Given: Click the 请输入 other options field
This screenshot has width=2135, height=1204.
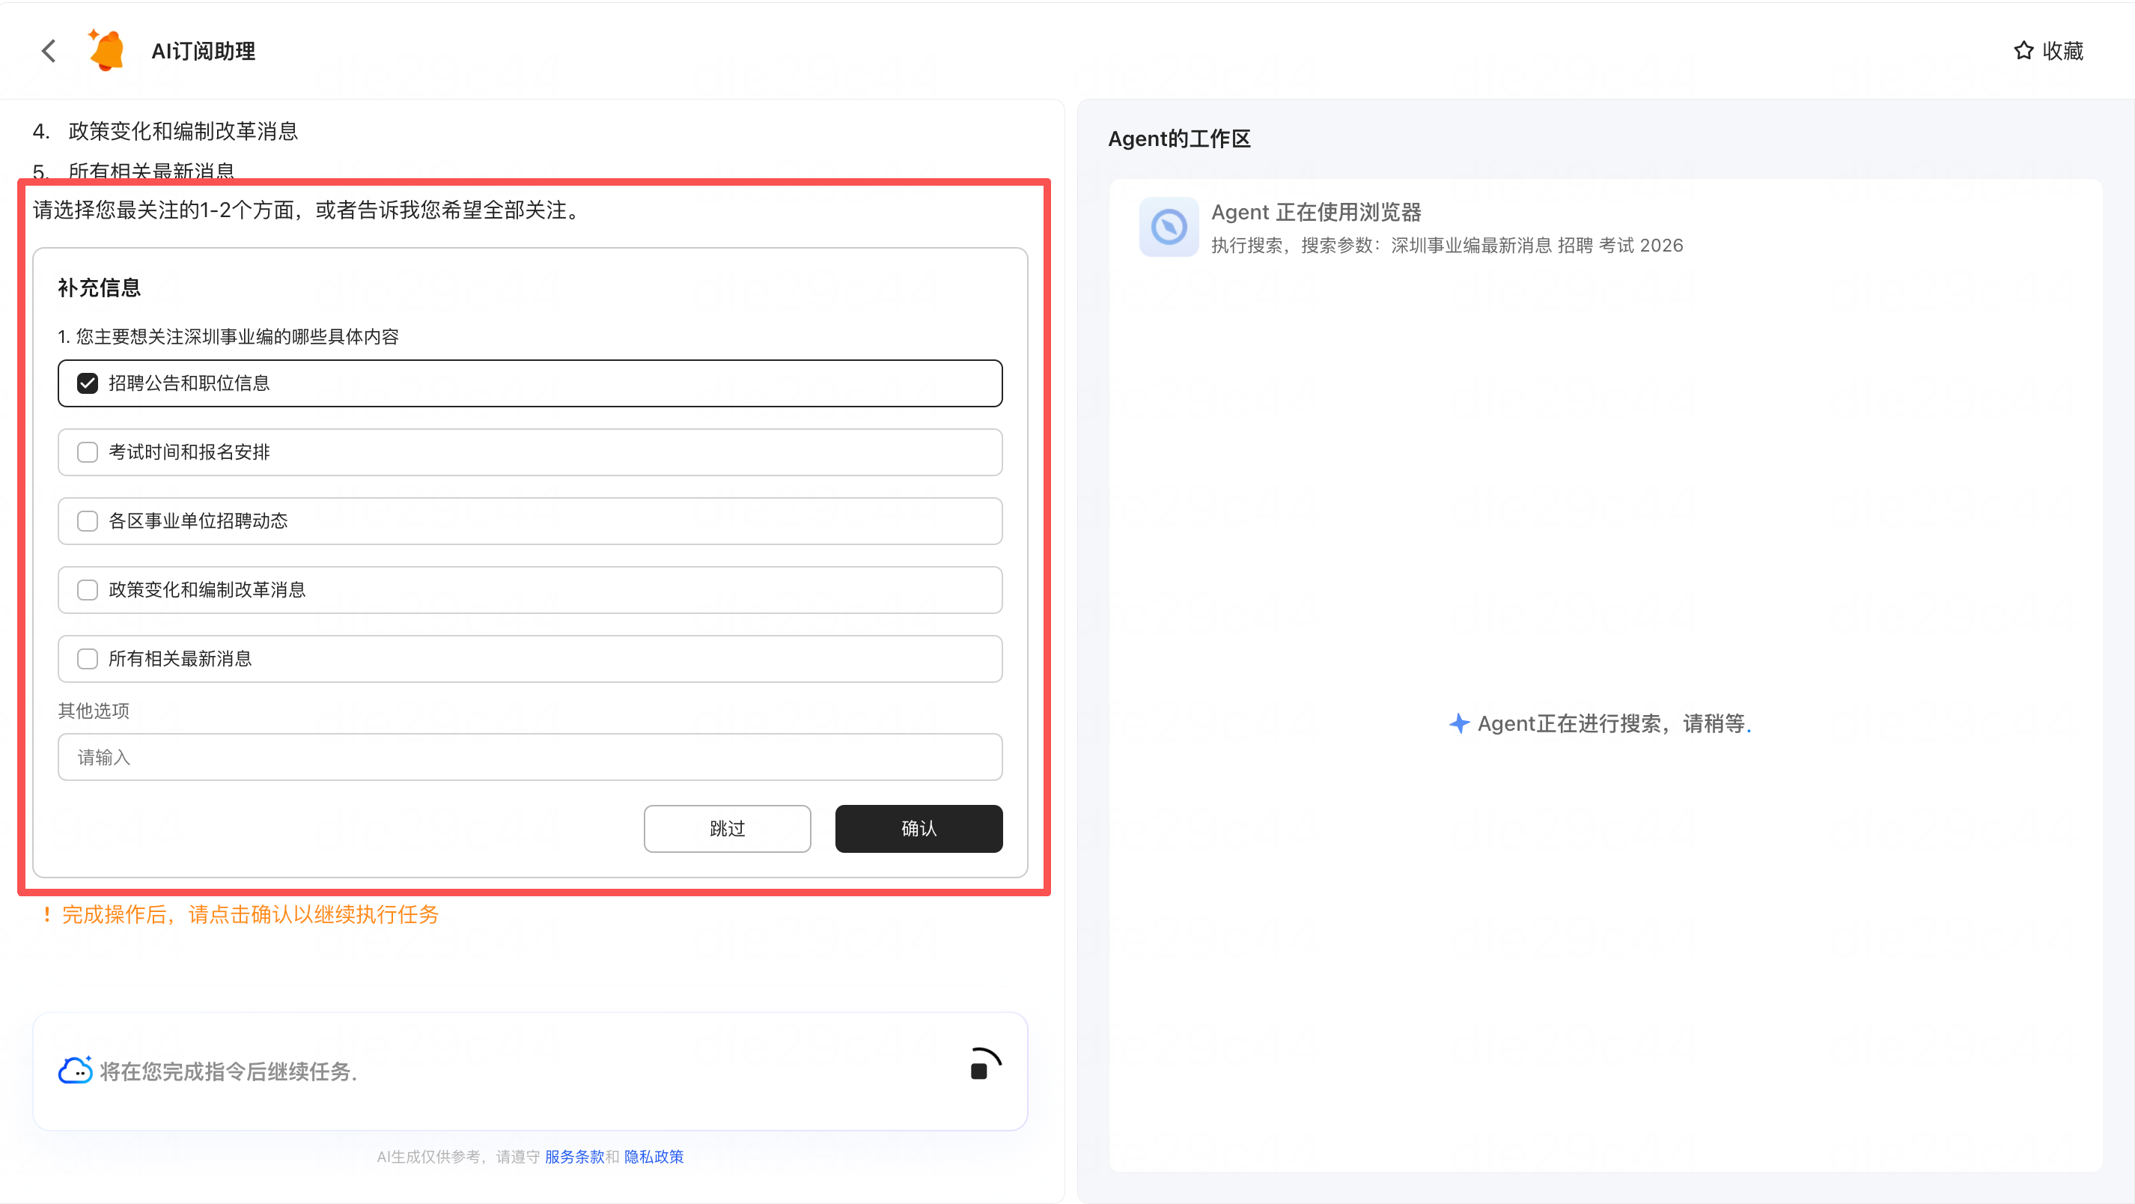Looking at the screenshot, I should 529,757.
